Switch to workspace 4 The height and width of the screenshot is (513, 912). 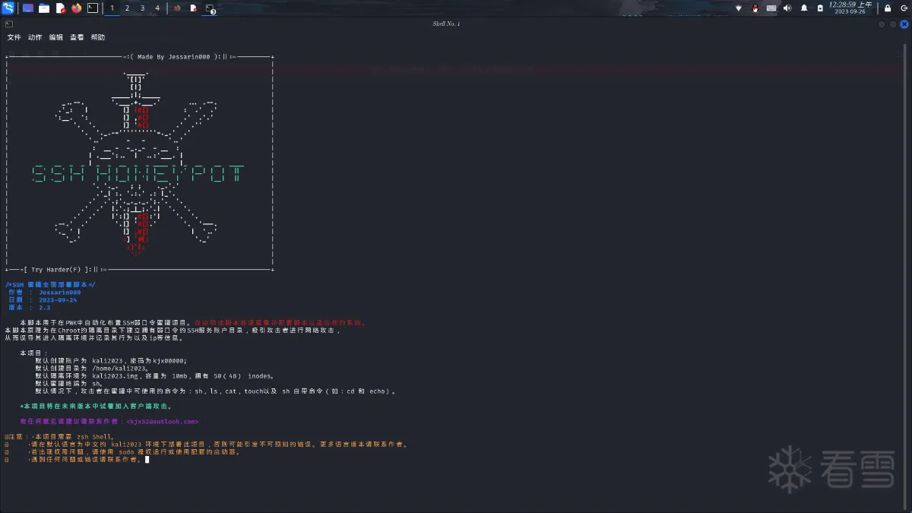point(157,8)
